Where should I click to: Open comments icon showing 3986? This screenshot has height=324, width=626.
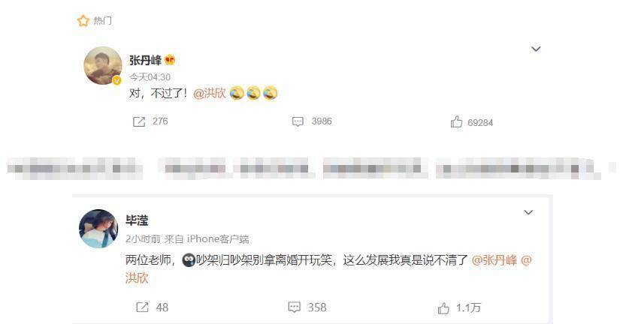click(x=298, y=121)
